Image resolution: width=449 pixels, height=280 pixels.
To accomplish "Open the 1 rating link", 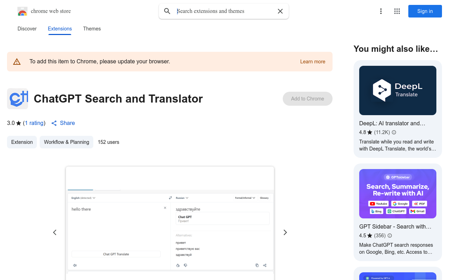I will 34,123.
